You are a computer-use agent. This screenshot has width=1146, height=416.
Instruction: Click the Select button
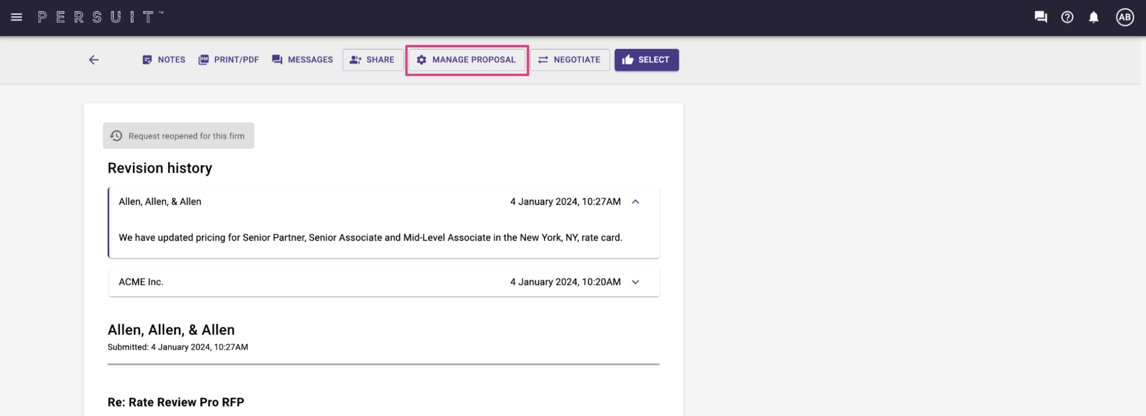tap(647, 60)
